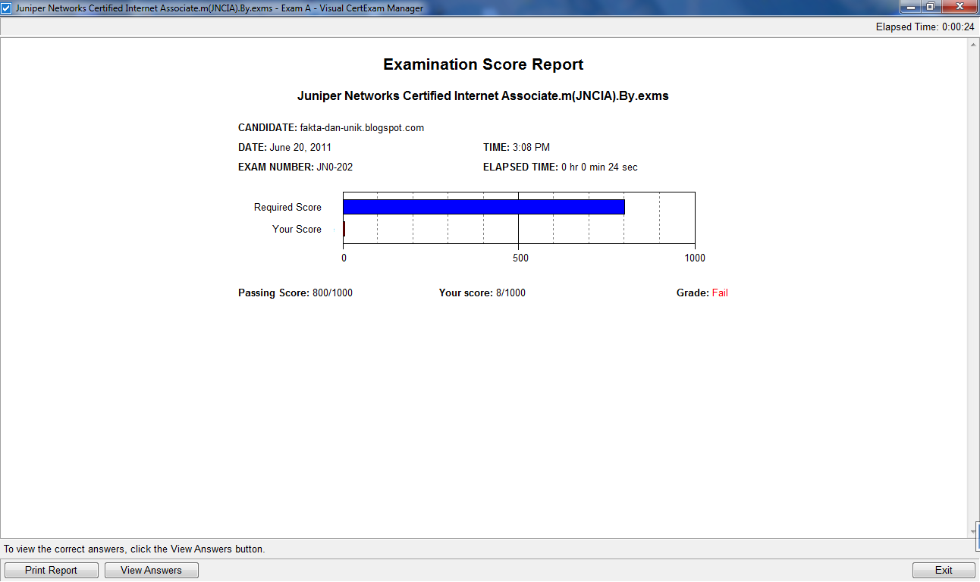Viewport: 980px width, 582px height.
Task: Click the time value 3:08 PM
Action: click(x=531, y=147)
